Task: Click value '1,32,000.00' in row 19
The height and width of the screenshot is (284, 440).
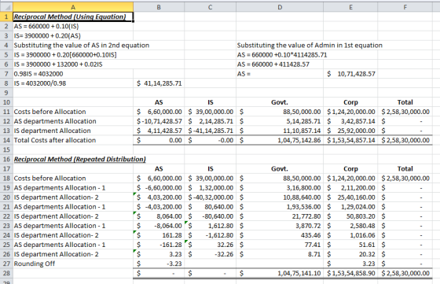Action: pyautogui.click(x=216, y=188)
